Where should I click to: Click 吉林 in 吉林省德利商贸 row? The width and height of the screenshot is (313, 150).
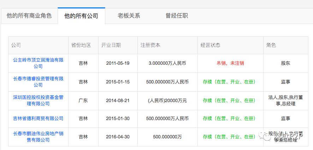[83, 119]
